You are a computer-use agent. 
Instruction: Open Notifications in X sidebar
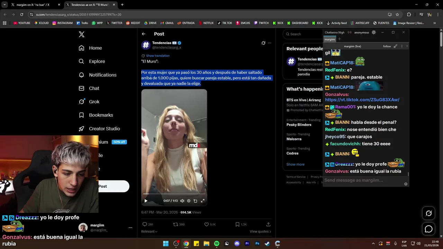98,75
